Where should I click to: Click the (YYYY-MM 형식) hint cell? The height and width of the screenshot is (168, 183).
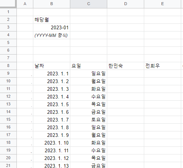pos(52,35)
